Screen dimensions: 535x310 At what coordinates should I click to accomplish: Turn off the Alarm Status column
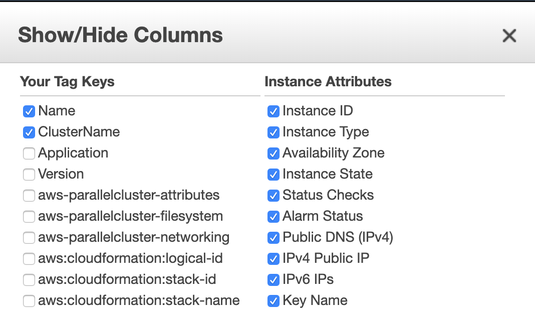pos(273,217)
